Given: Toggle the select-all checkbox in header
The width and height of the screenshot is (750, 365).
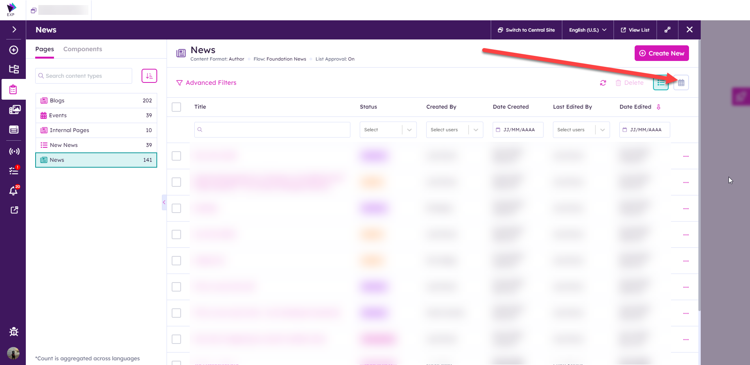Looking at the screenshot, I should pos(176,107).
